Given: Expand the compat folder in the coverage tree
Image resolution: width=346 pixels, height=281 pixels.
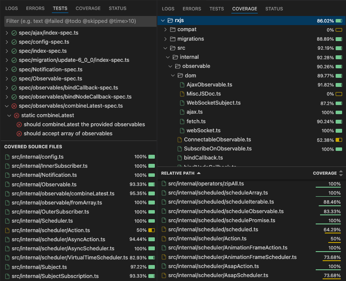Looking at the screenshot, I should [164, 30].
